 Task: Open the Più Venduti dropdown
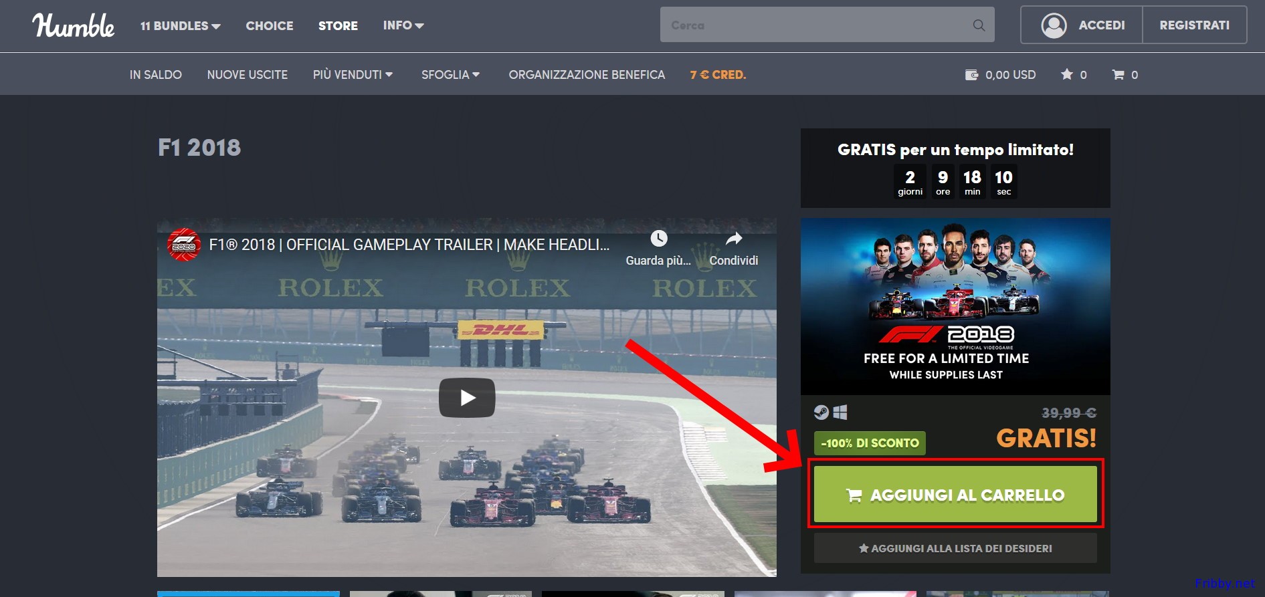click(x=353, y=75)
